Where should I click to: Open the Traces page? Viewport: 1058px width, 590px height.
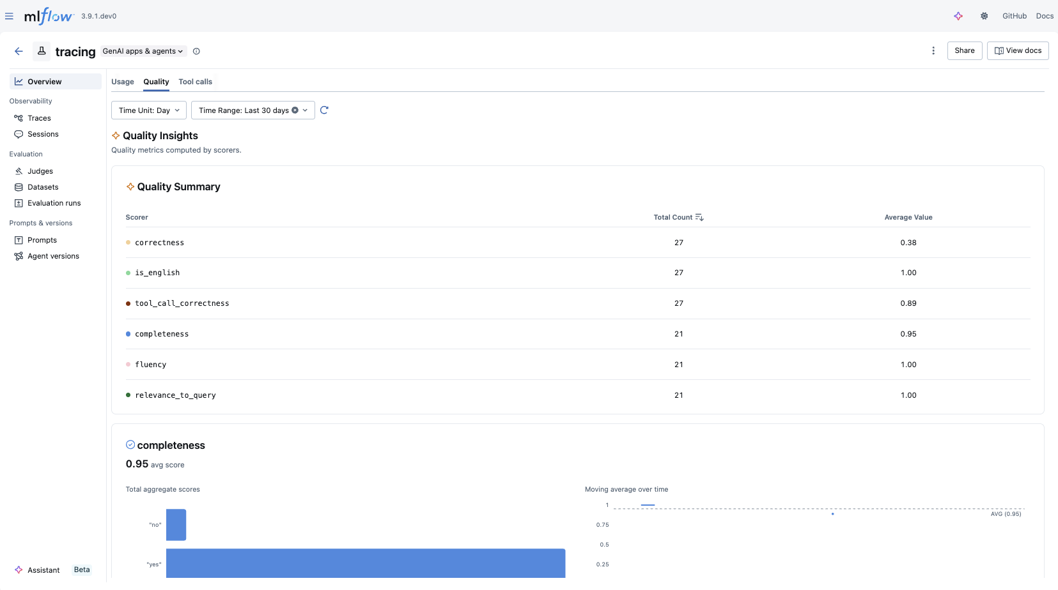(x=39, y=117)
